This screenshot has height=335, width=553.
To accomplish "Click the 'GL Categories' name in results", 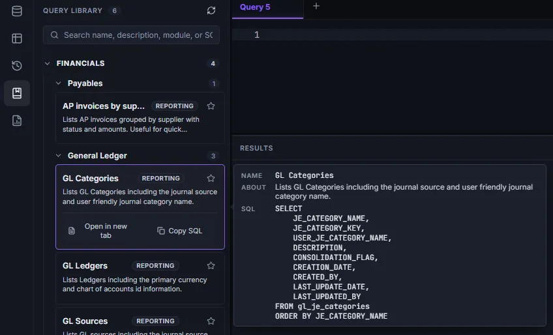I will tap(304, 175).
